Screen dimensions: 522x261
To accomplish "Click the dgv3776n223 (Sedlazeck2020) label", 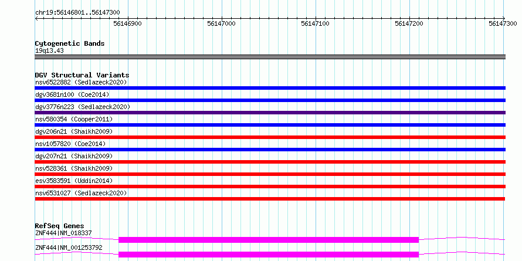I will click(83, 107).
